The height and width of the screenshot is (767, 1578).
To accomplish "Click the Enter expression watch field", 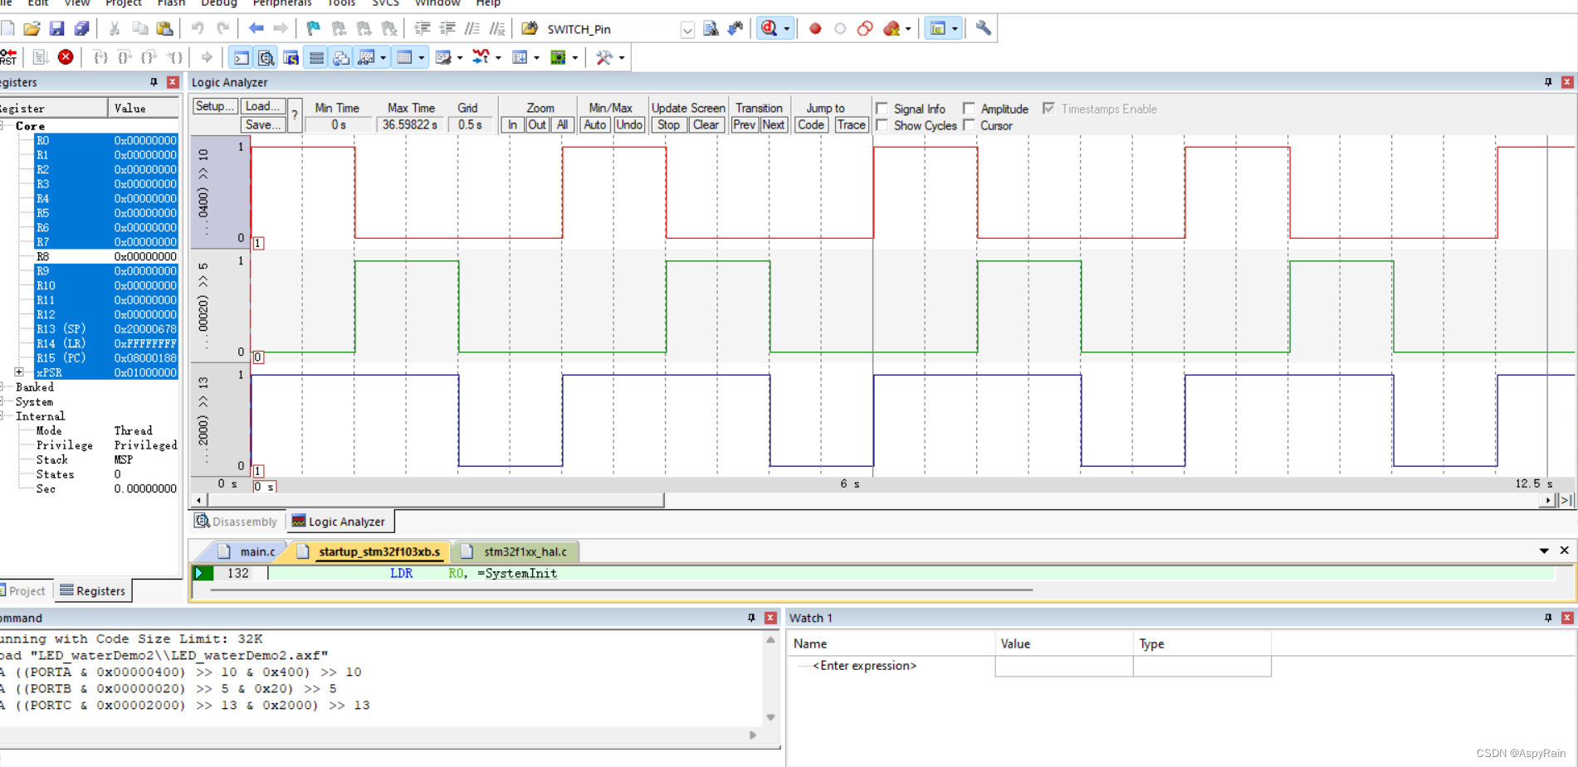I will 864,666.
